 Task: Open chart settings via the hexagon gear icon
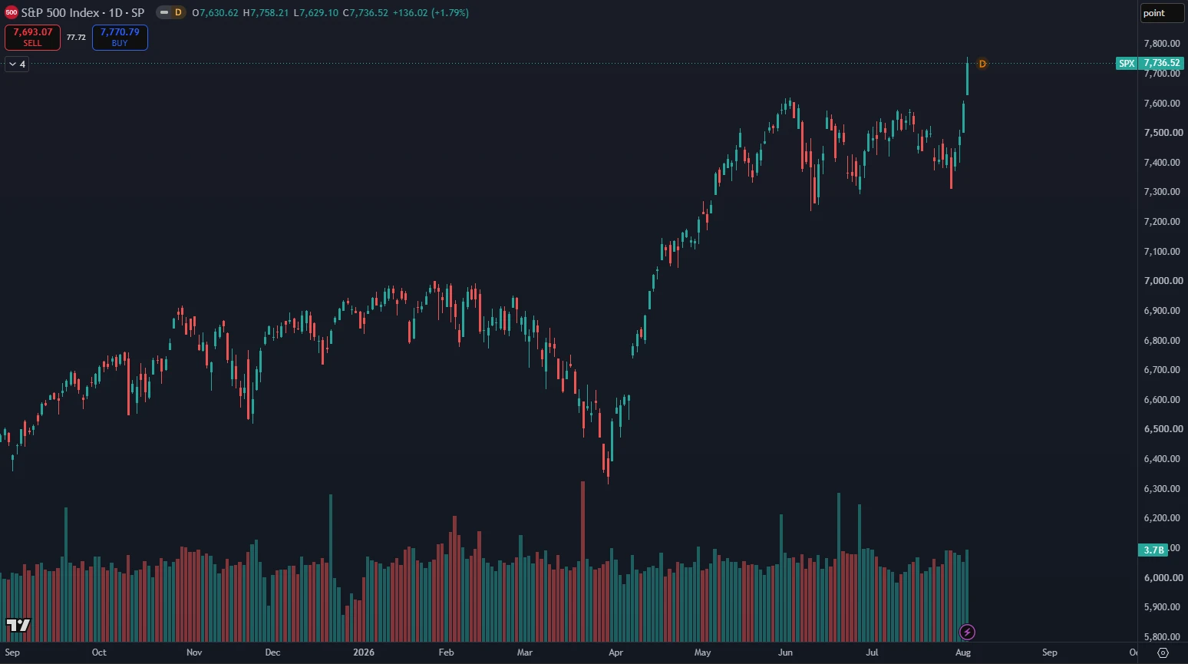1163,652
